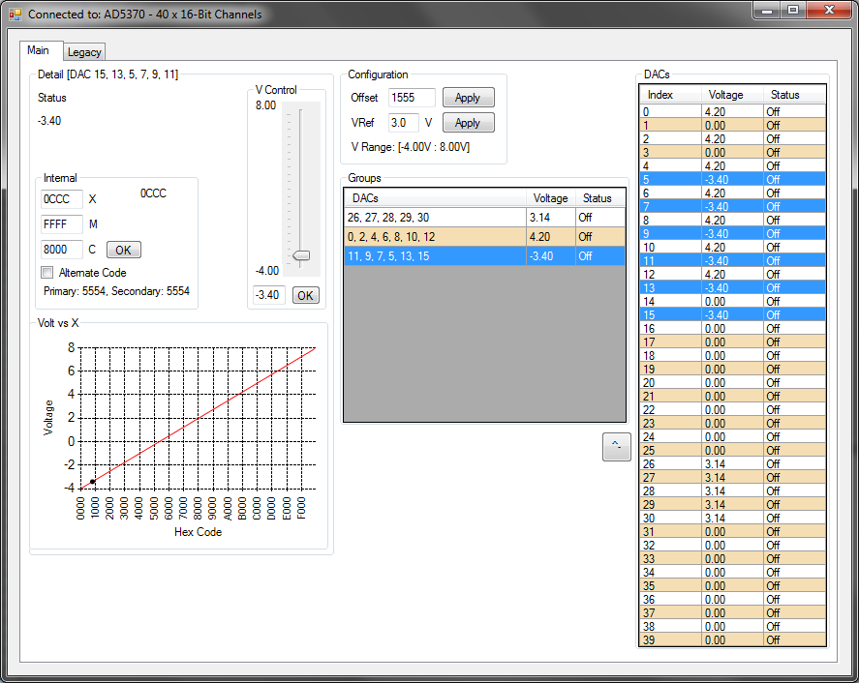Click the DACs list Voltage column header

click(x=732, y=95)
